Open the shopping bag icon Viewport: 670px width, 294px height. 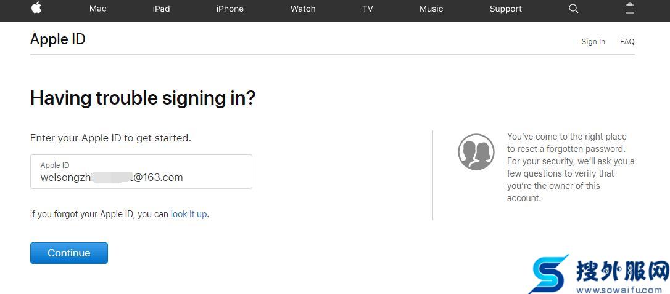click(630, 8)
